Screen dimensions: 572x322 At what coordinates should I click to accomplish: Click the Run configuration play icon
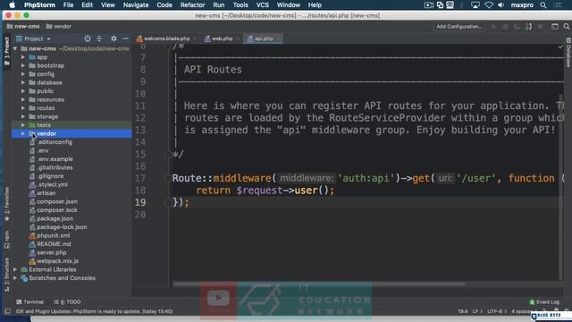coord(494,27)
